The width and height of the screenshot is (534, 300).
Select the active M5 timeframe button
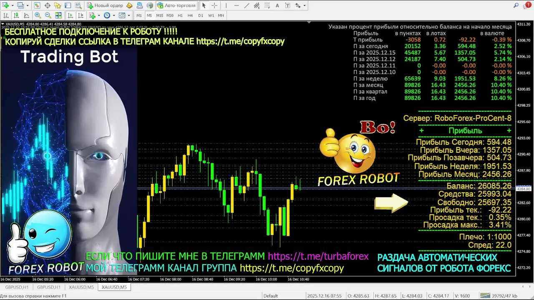coord(149,15)
